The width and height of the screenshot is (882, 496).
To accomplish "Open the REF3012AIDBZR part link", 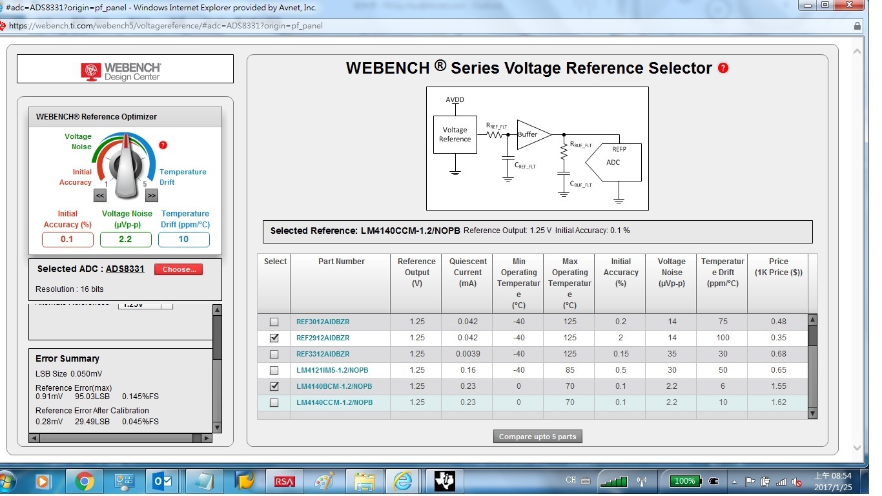I will (x=323, y=322).
